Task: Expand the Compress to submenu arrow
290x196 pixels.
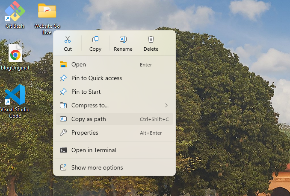Action: (x=166, y=105)
